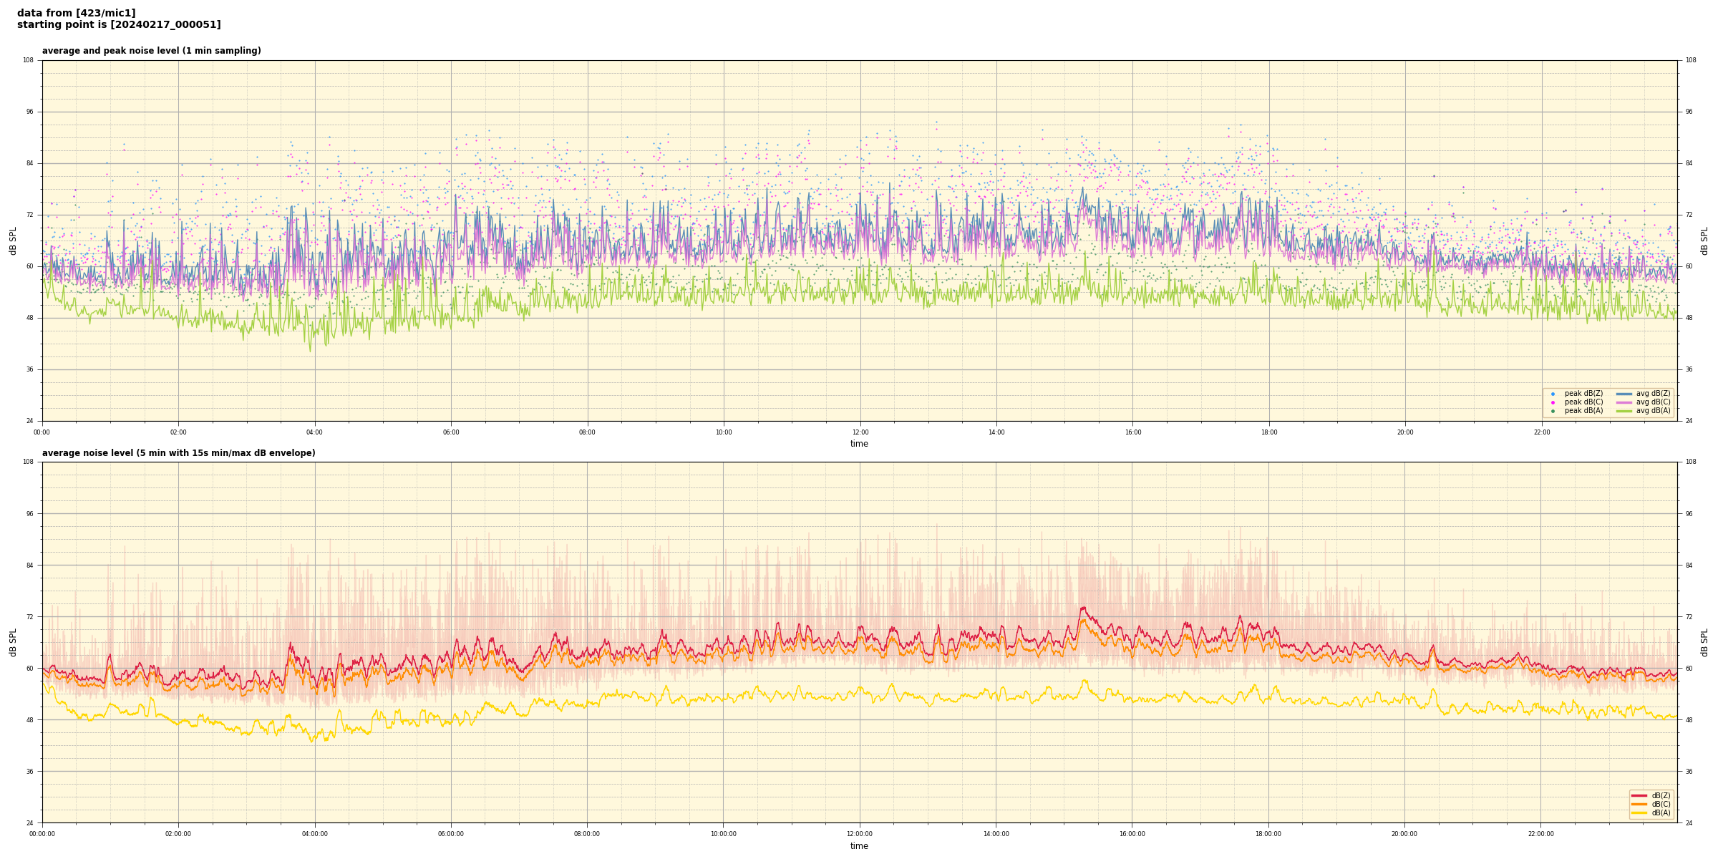Click the 18:00:00 tick on lower time axis
This screenshot has height=859, width=1718.
click(1268, 834)
